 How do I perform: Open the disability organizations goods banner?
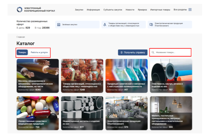[124, 25]
